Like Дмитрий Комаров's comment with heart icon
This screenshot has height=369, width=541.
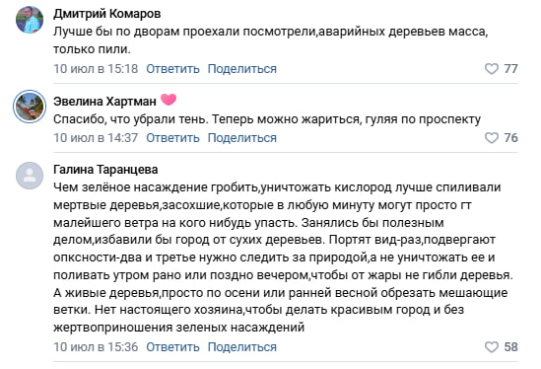tap(492, 69)
